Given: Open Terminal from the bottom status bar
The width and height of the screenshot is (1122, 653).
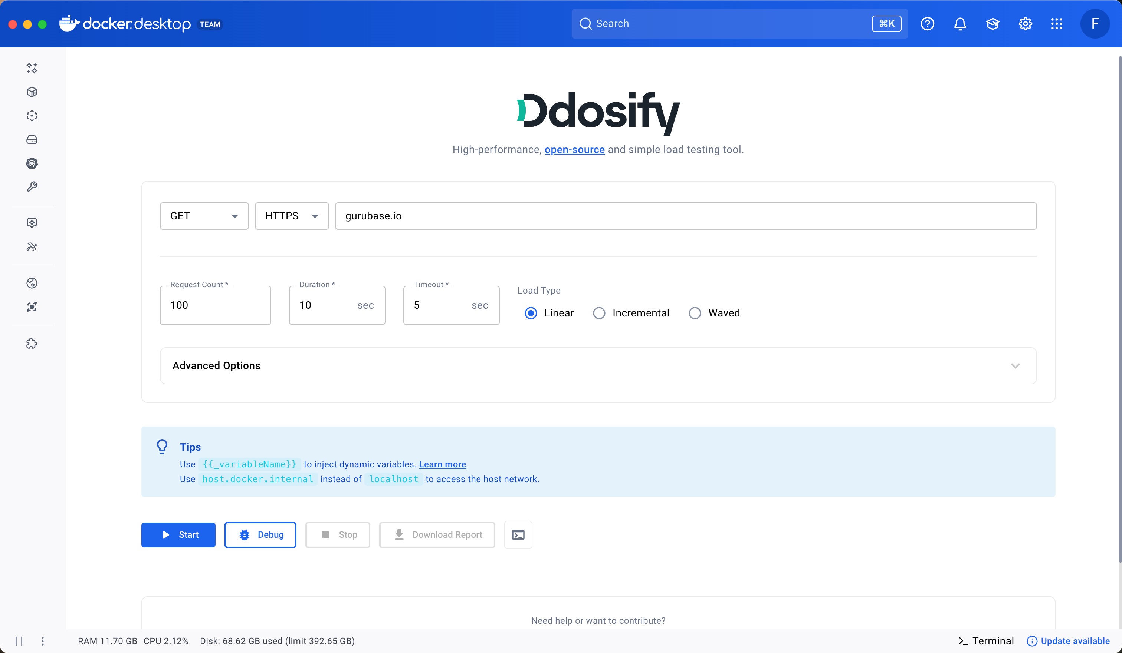Looking at the screenshot, I should coord(986,641).
